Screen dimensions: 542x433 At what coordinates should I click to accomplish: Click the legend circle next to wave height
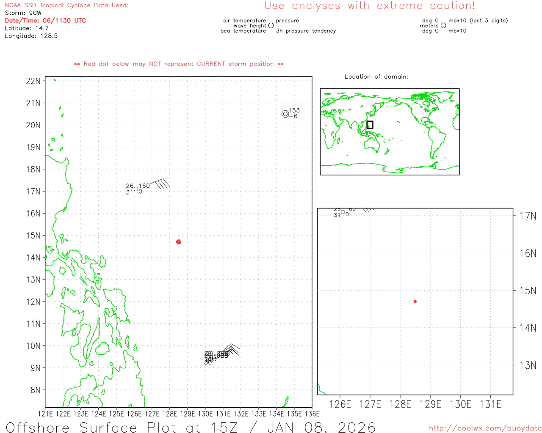pos(271,26)
